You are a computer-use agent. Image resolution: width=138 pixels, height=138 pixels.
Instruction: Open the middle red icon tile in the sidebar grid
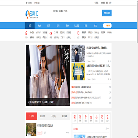coord(91,118)
